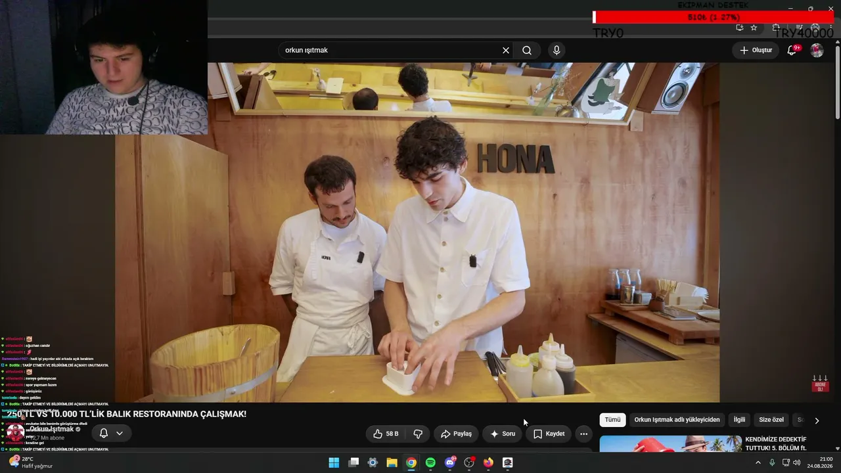Open File Explorer from the taskbar

pos(392,462)
